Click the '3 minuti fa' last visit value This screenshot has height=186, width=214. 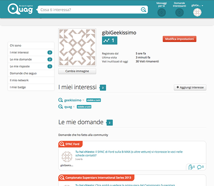click(143, 57)
